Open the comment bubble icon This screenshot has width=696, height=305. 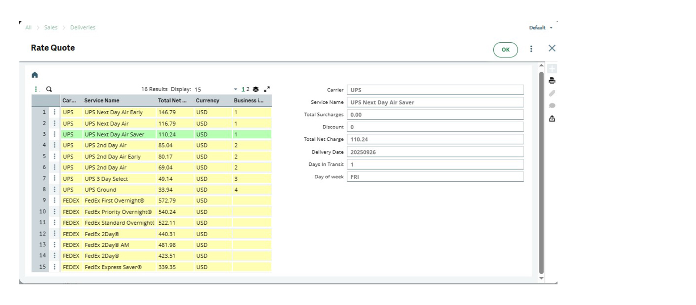pyautogui.click(x=552, y=106)
